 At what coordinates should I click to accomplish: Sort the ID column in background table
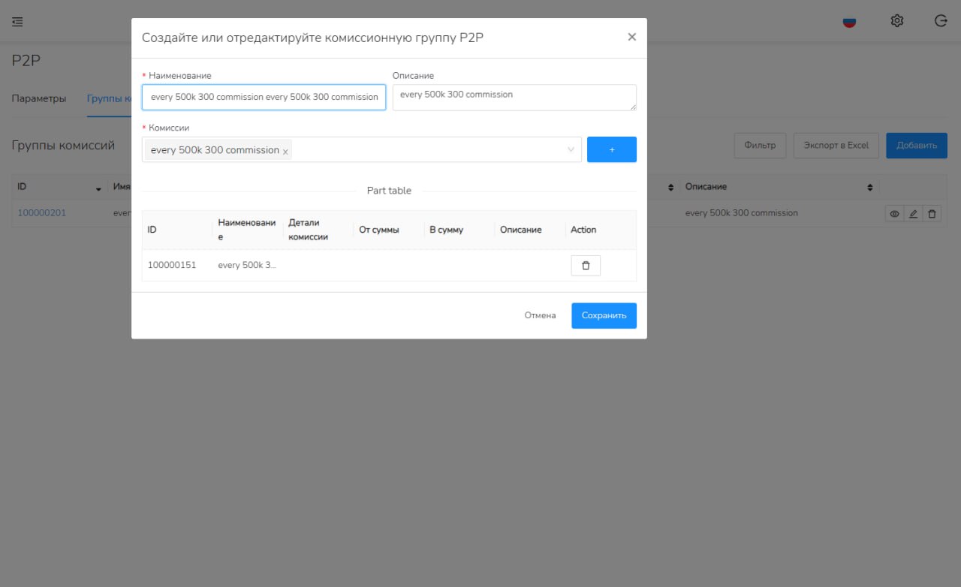(98, 188)
